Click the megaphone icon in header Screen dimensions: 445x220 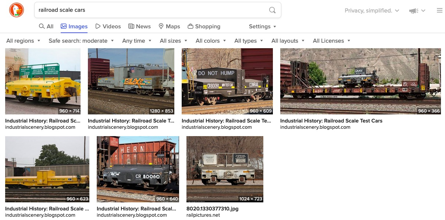pyautogui.click(x=414, y=11)
